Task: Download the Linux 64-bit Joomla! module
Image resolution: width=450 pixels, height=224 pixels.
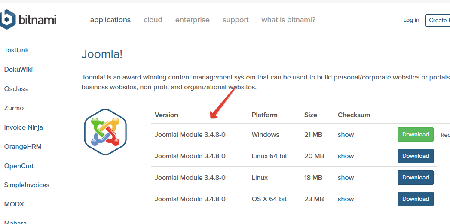Action: click(x=416, y=156)
